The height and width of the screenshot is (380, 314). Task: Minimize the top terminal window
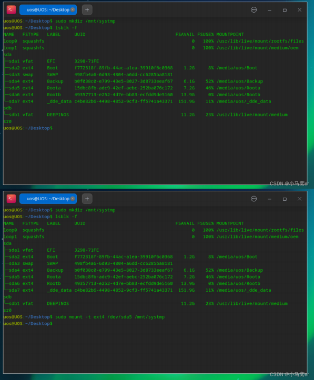click(x=269, y=10)
